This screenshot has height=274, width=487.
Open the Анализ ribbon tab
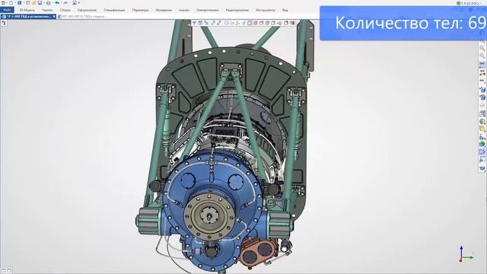(x=184, y=10)
